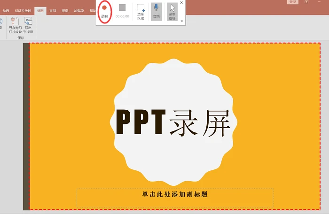Image resolution: width=329 pixels, height=214 pixels.
Task: Click 另存为幻灯片放映 save as slideshow icon
Action: pyautogui.click(x=15, y=25)
